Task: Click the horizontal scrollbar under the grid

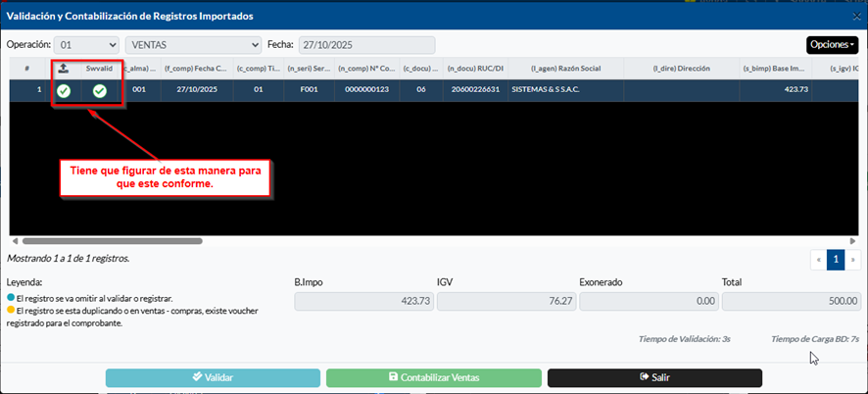Action: [112, 240]
